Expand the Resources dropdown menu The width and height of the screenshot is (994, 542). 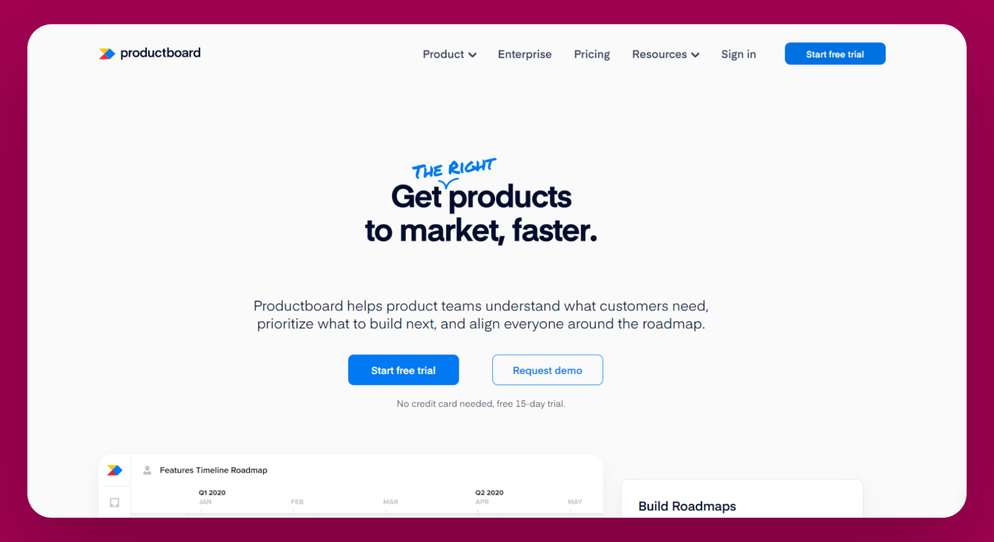tap(666, 55)
